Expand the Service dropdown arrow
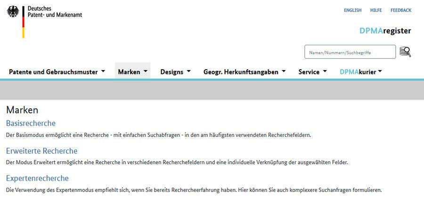This screenshot has height=198, width=424. 325,72
